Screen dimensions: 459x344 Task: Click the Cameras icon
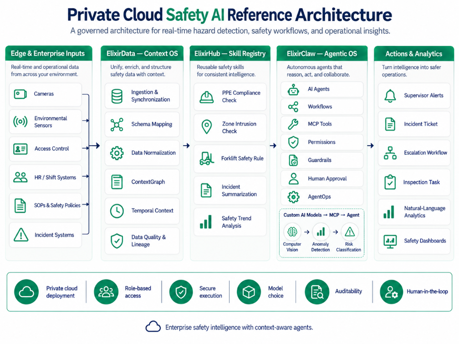pos(20,94)
